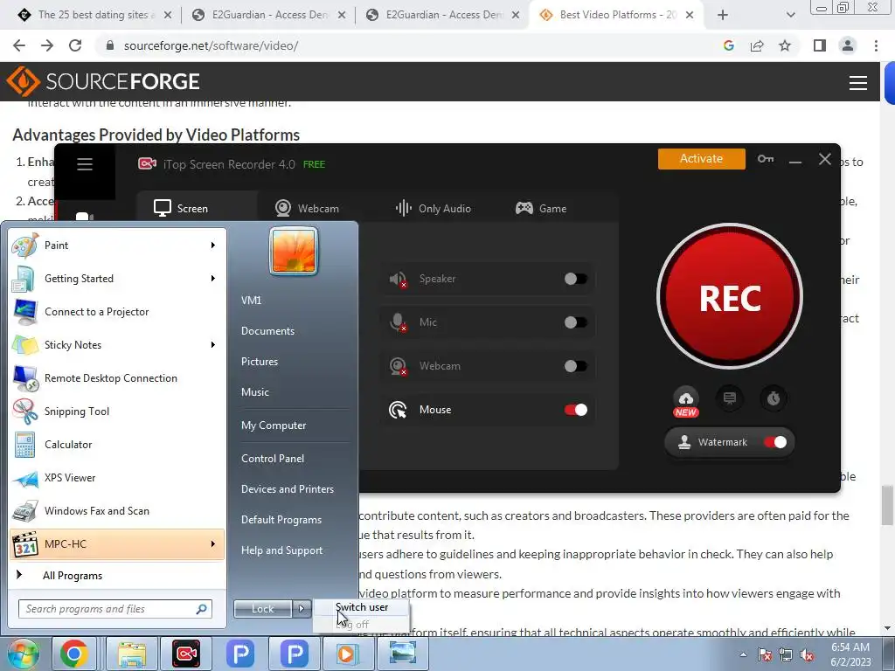This screenshot has width=895, height=671.
Task: Switch to the Screen tab
Action: click(180, 208)
